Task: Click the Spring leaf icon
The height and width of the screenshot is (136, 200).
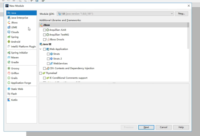Action: (9, 37)
